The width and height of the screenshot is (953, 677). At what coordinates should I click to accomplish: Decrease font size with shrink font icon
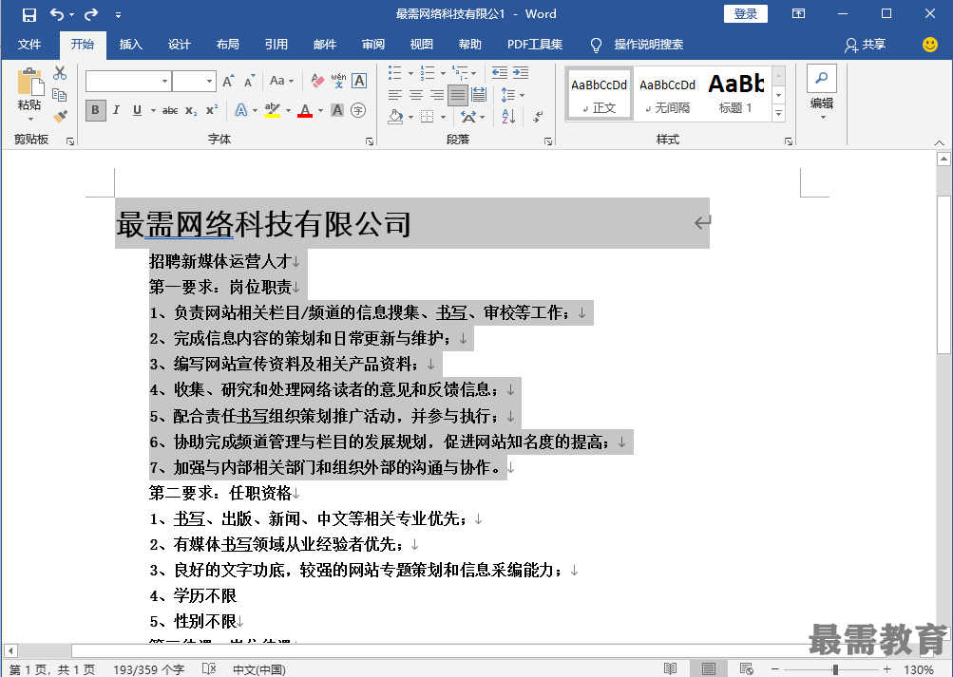pyautogui.click(x=249, y=81)
